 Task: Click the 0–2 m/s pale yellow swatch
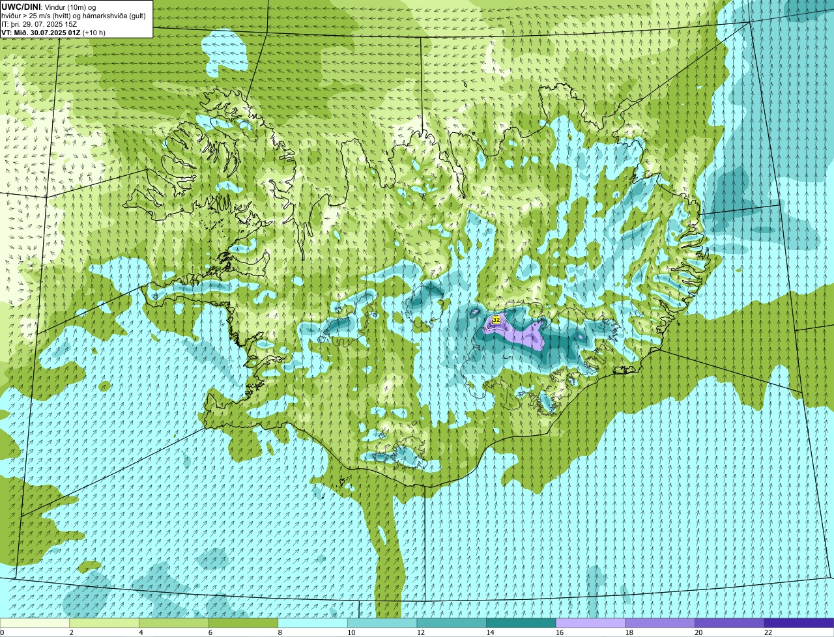click(35, 623)
